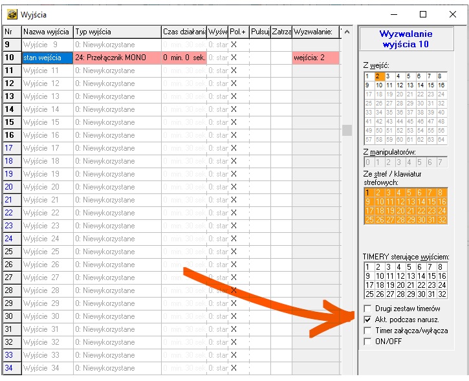Uncheck 'Akt. podczas narusz.' checkbox

click(x=368, y=320)
